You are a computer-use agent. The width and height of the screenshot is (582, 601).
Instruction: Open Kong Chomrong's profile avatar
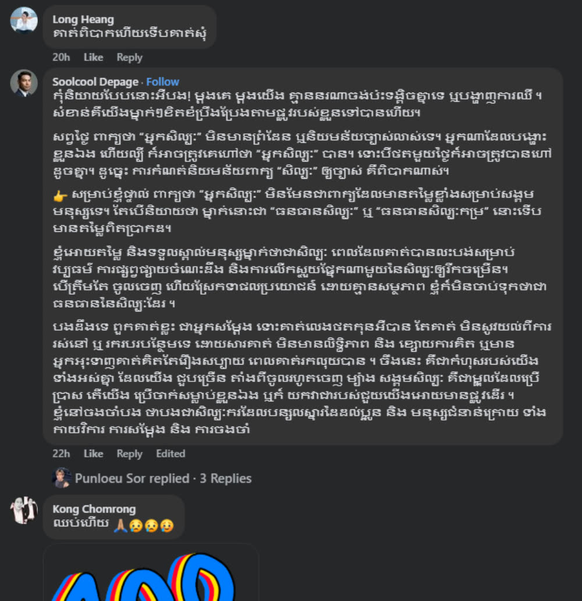(24, 510)
